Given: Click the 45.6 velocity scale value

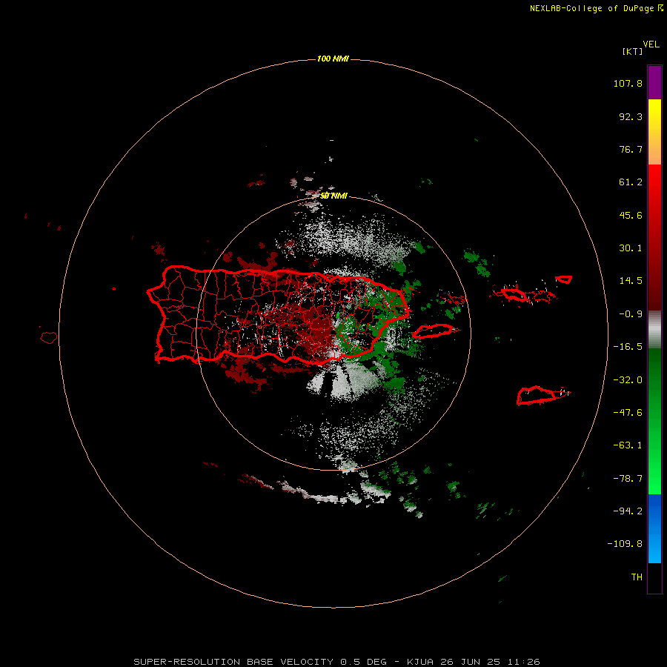Looking at the screenshot, I should [x=631, y=215].
